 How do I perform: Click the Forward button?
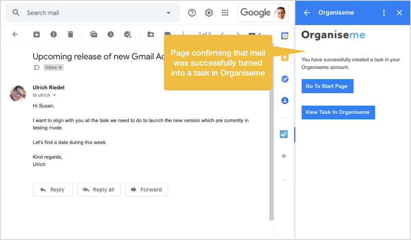[x=147, y=189]
